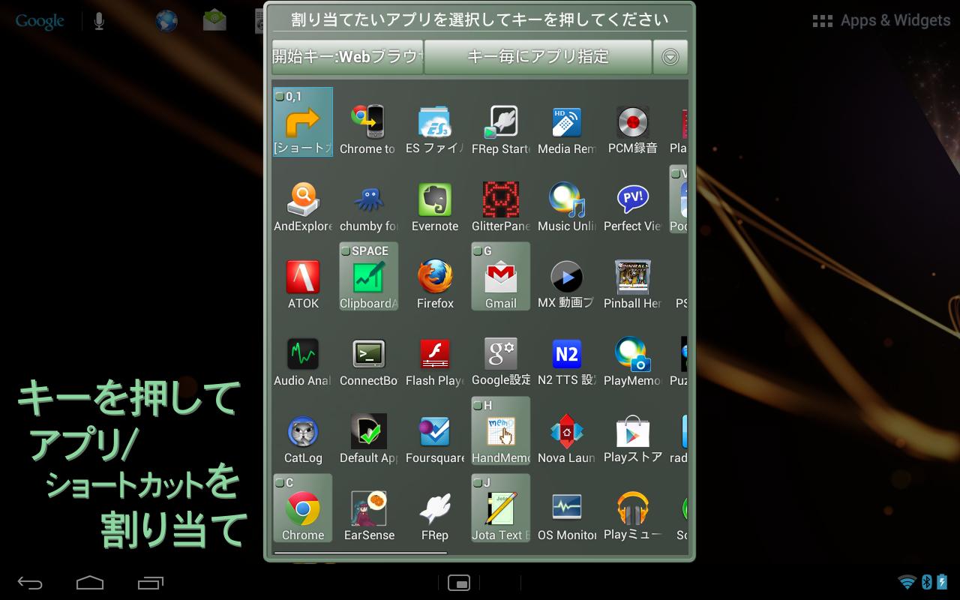Open the globe browser shortcut on home screen
The height and width of the screenshot is (600, 960).
[166, 21]
